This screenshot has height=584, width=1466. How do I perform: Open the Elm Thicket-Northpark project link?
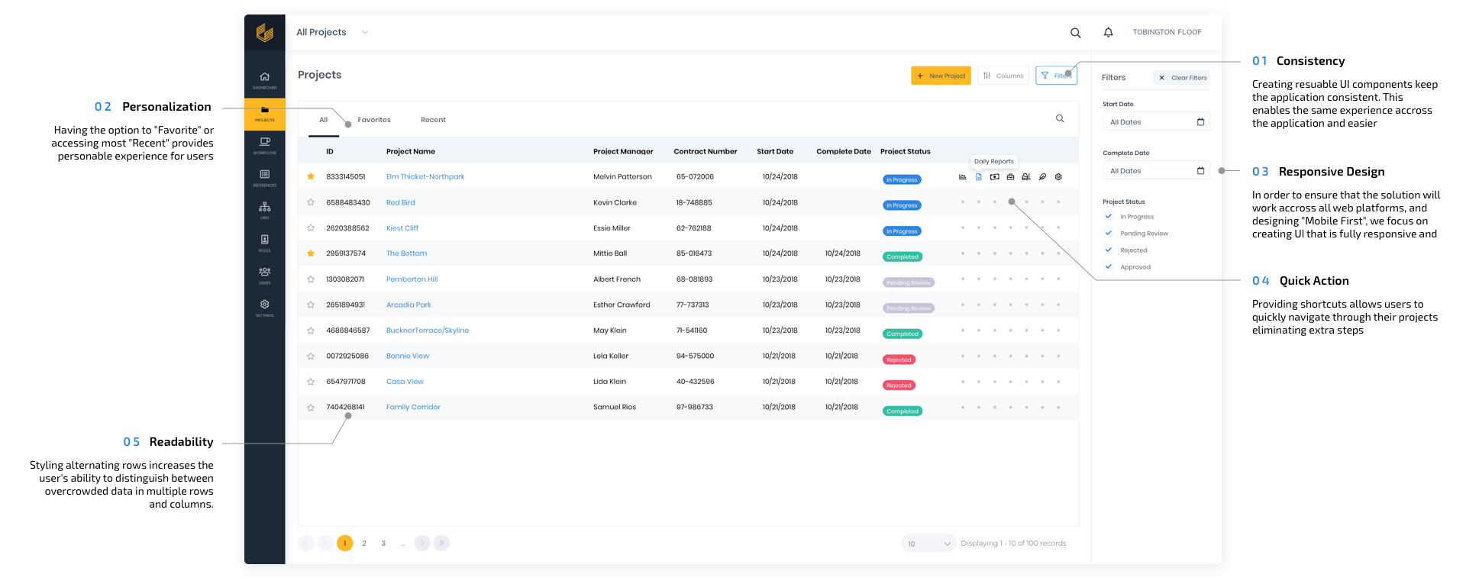[425, 177]
